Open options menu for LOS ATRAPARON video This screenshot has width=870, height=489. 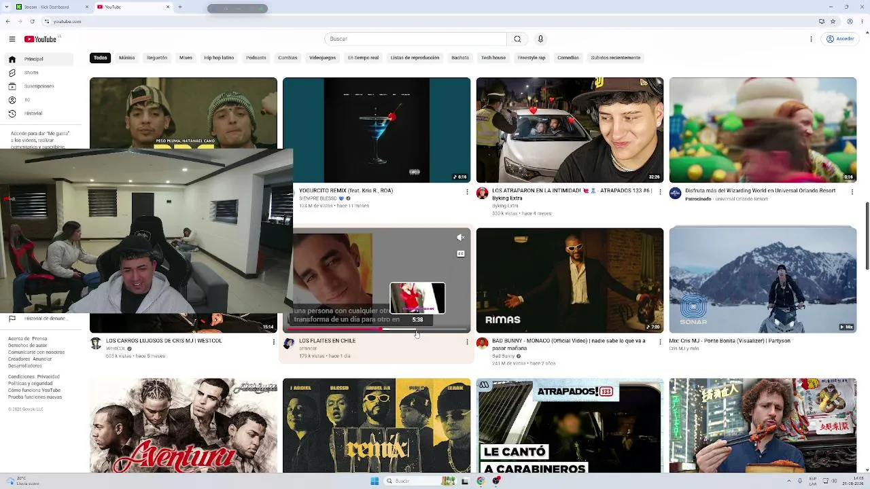click(x=660, y=192)
